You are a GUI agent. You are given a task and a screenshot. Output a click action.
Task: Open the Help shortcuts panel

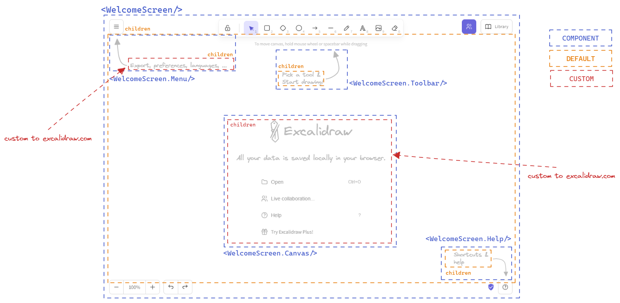point(505,287)
